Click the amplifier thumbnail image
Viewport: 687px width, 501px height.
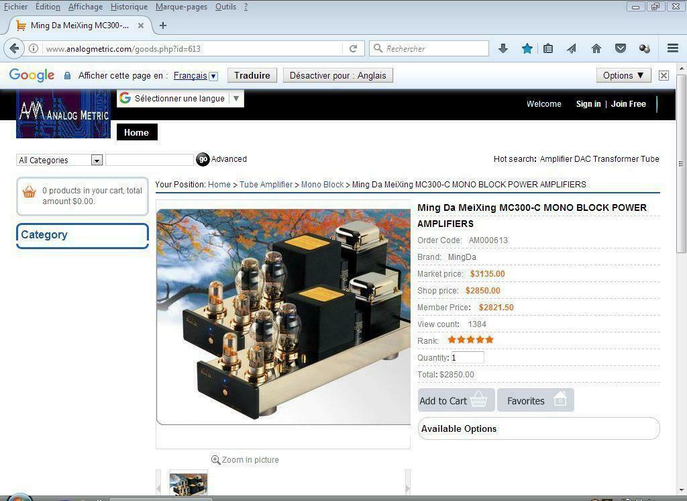coord(189,484)
